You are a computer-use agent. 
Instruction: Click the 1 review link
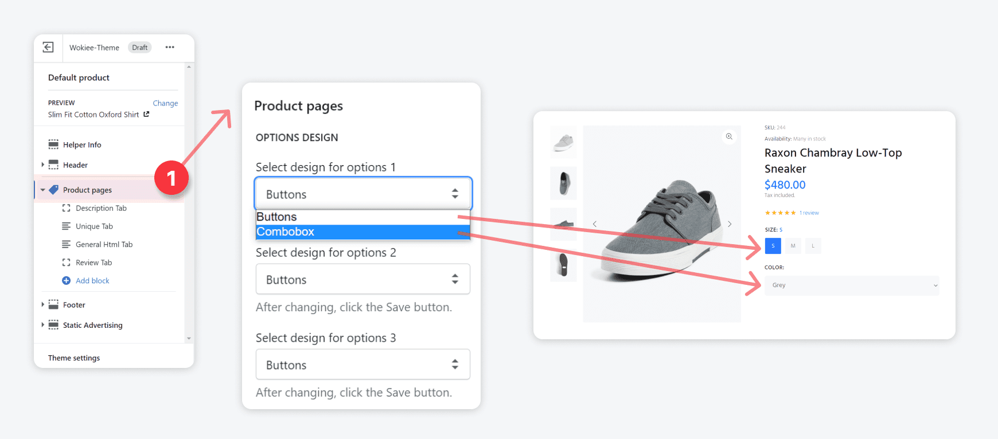[x=809, y=213]
